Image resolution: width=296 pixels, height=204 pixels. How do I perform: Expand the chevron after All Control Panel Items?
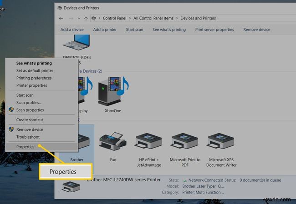(x=177, y=18)
